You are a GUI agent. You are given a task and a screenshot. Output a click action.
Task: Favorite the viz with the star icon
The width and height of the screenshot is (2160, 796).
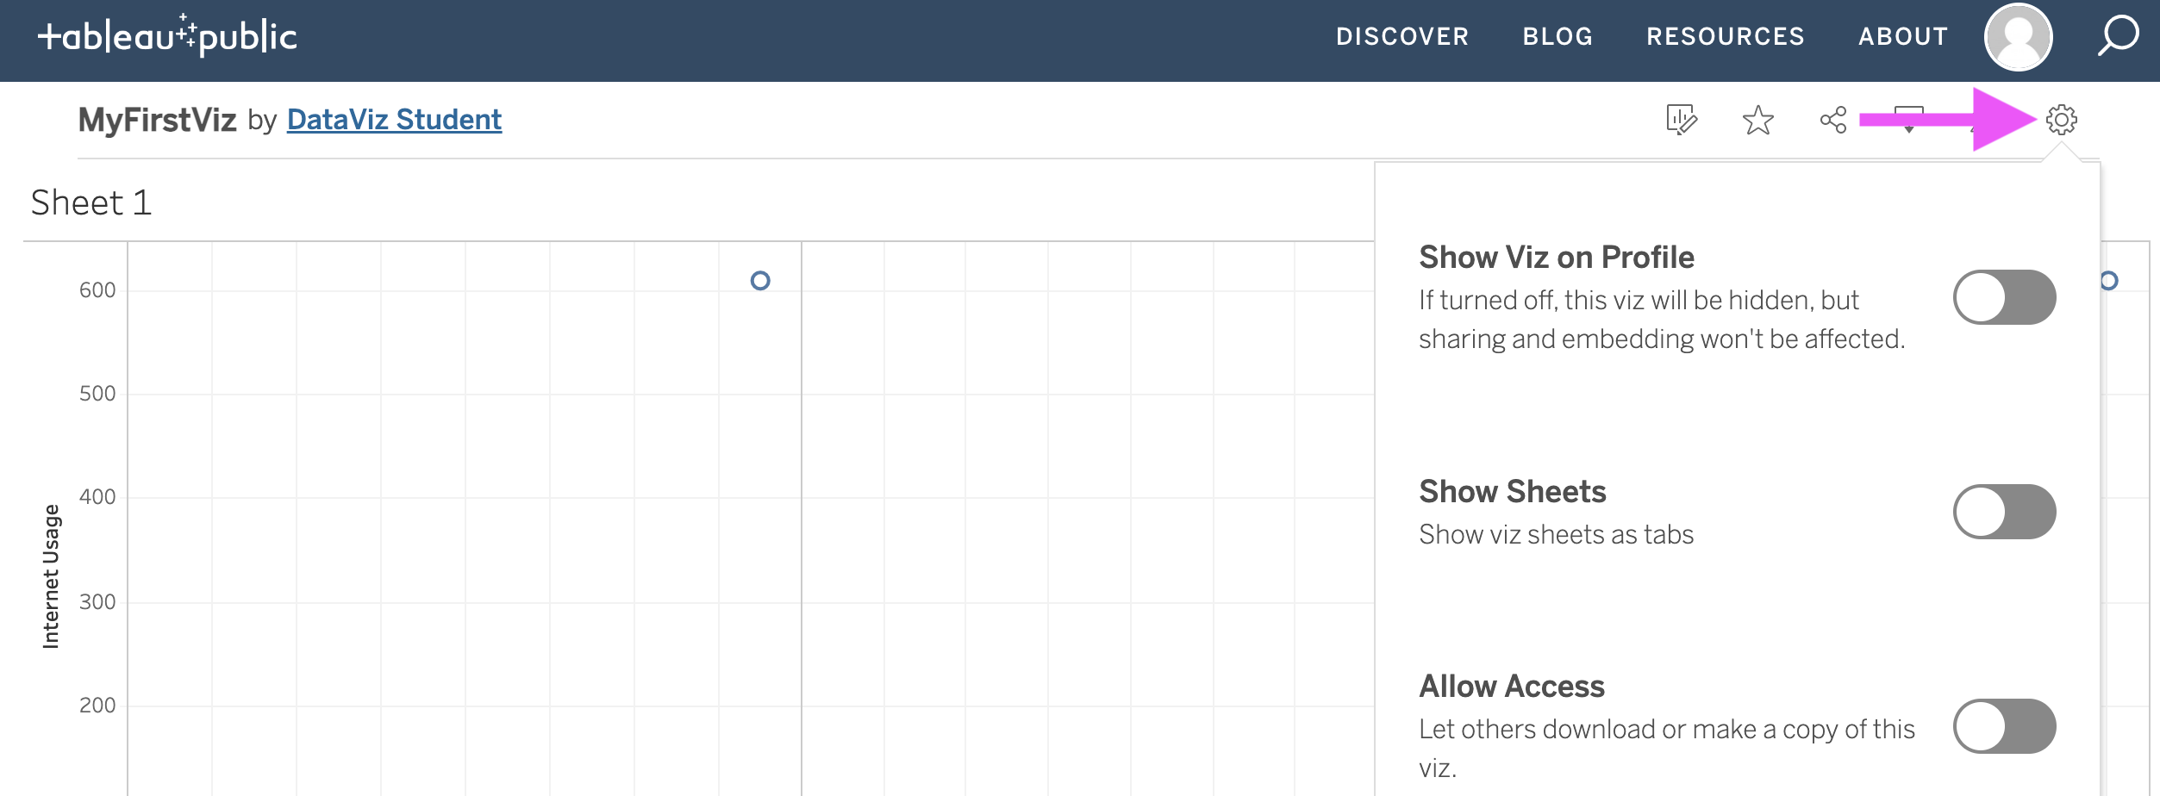1757,121
